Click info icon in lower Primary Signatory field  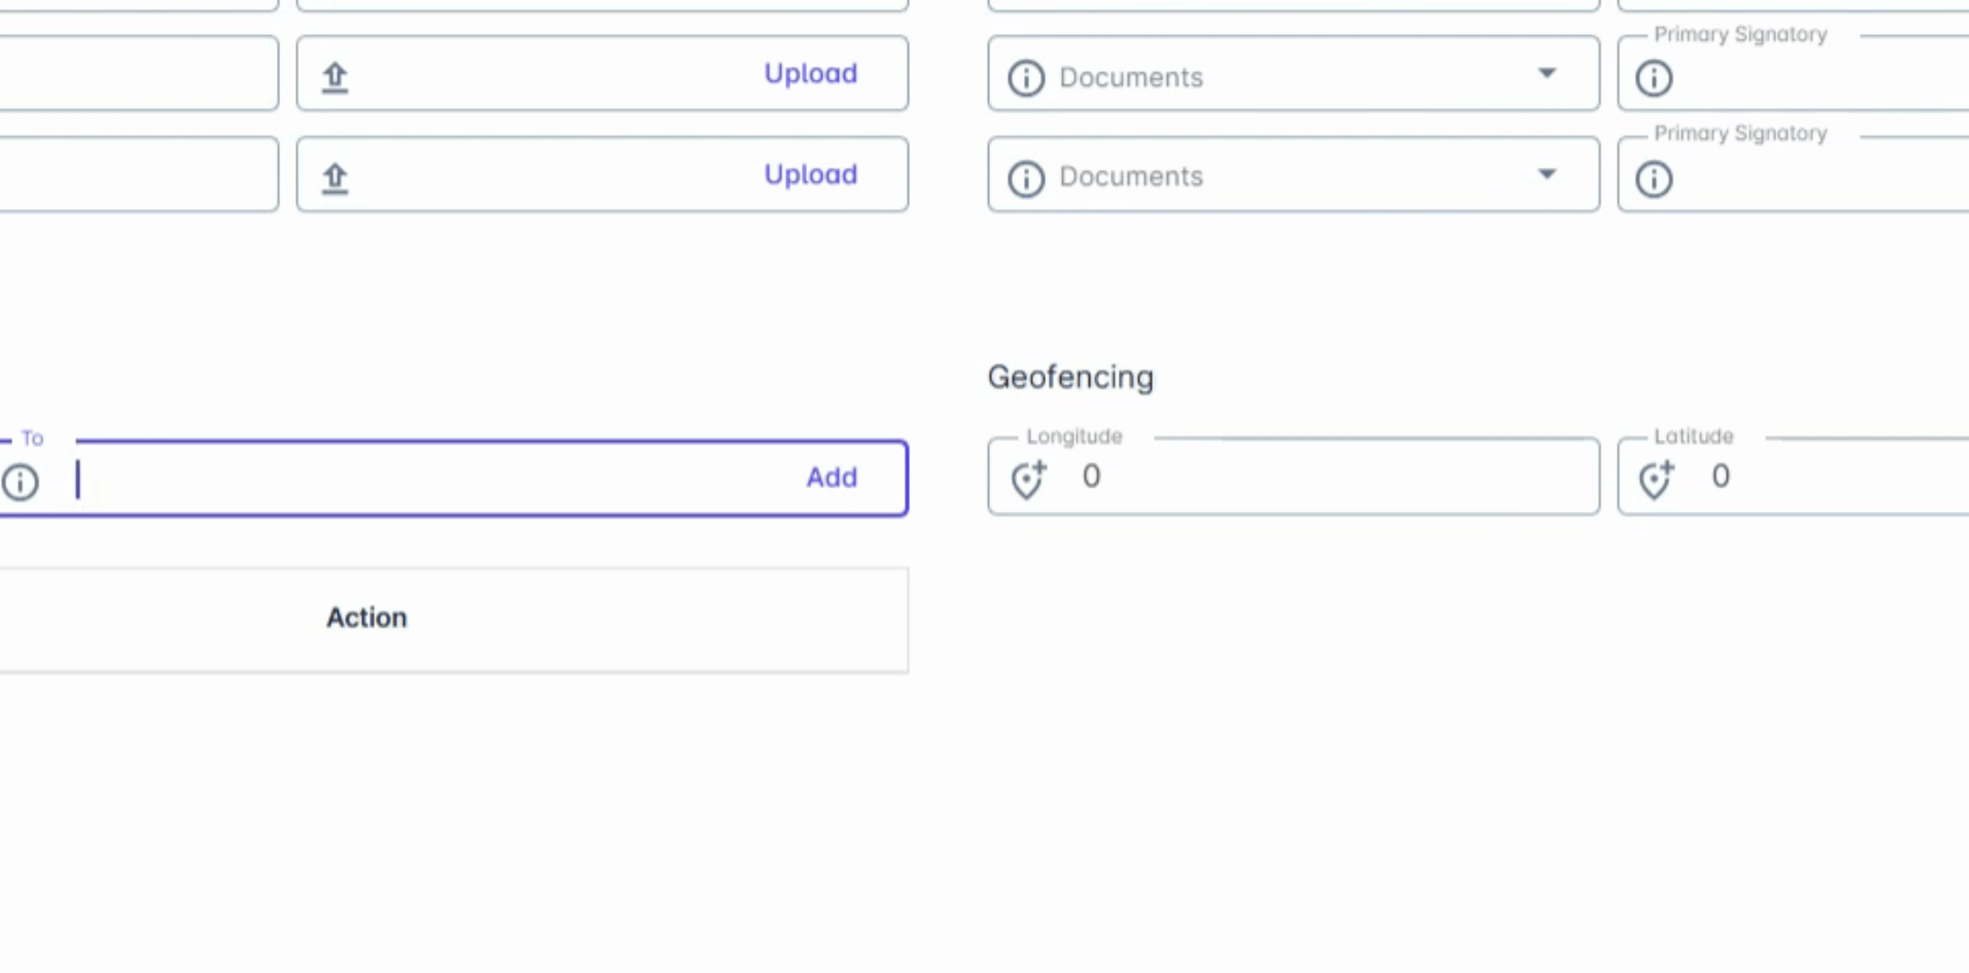click(1654, 178)
